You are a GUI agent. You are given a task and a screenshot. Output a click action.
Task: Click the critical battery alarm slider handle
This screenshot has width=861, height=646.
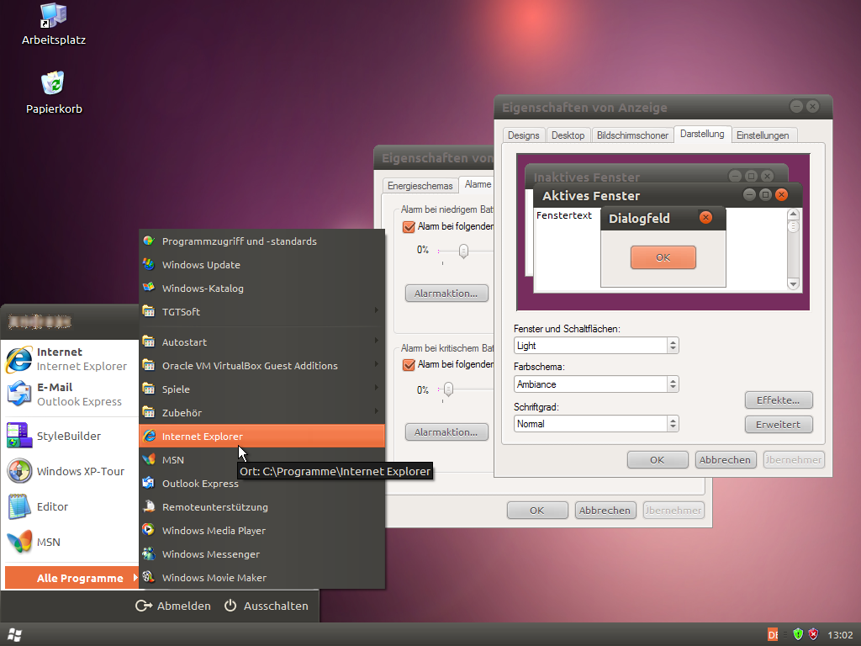[449, 389]
